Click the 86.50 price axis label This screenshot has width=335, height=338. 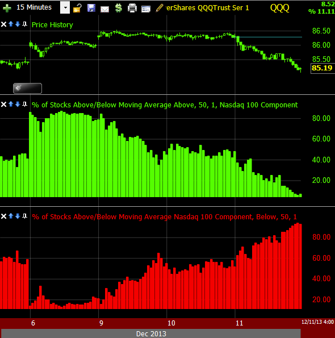point(321,31)
